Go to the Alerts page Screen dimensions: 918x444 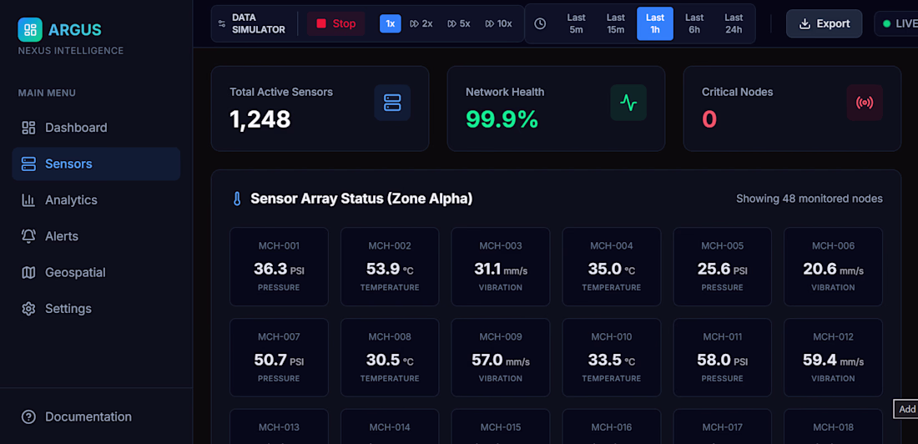[x=96, y=237]
